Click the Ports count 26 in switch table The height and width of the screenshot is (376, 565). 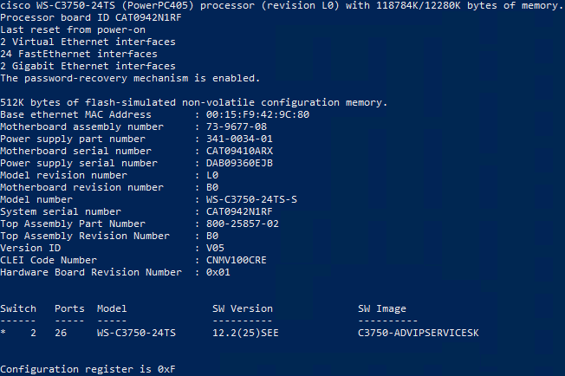tap(61, 333)
